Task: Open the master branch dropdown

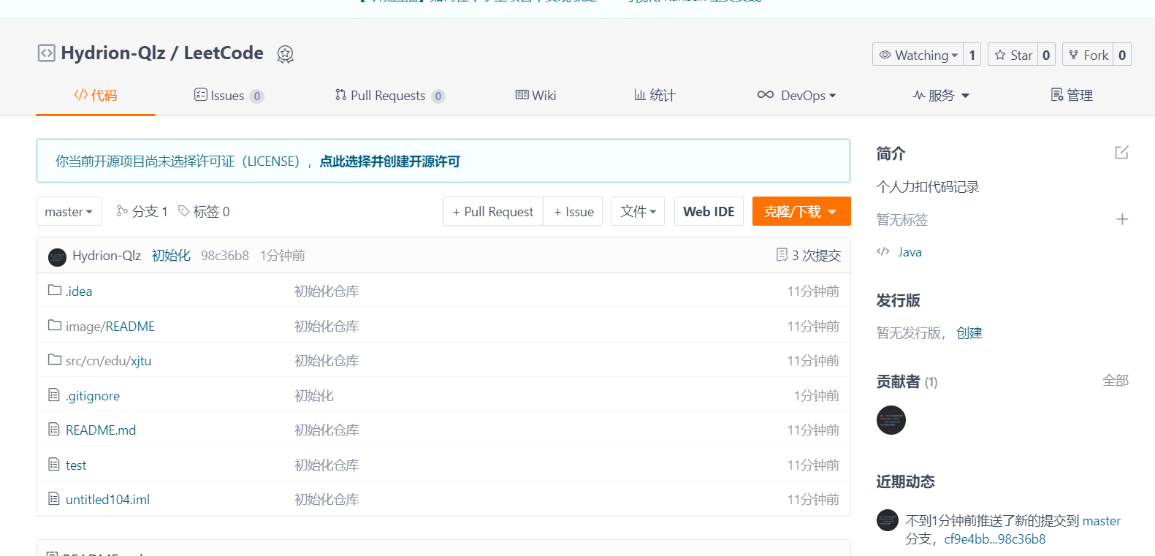Action: coord(69,211)
